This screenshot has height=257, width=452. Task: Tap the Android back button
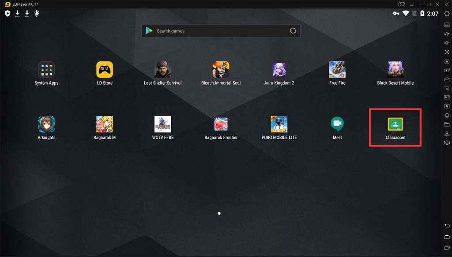click(x=447, y=226)
